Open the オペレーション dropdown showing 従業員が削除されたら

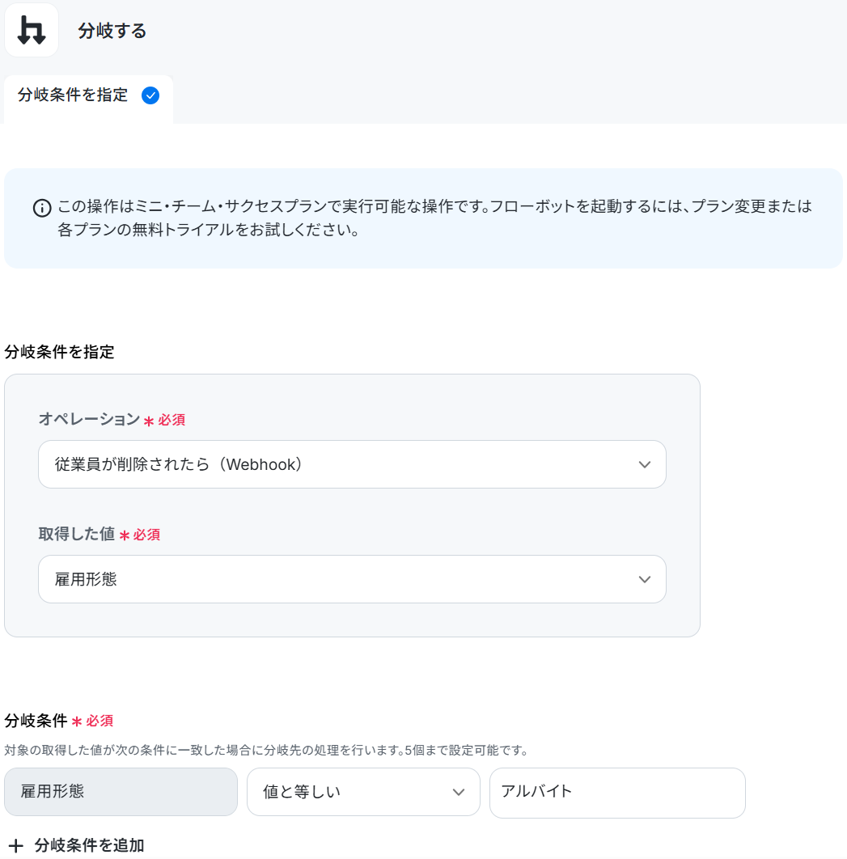[x=352, y=464]
